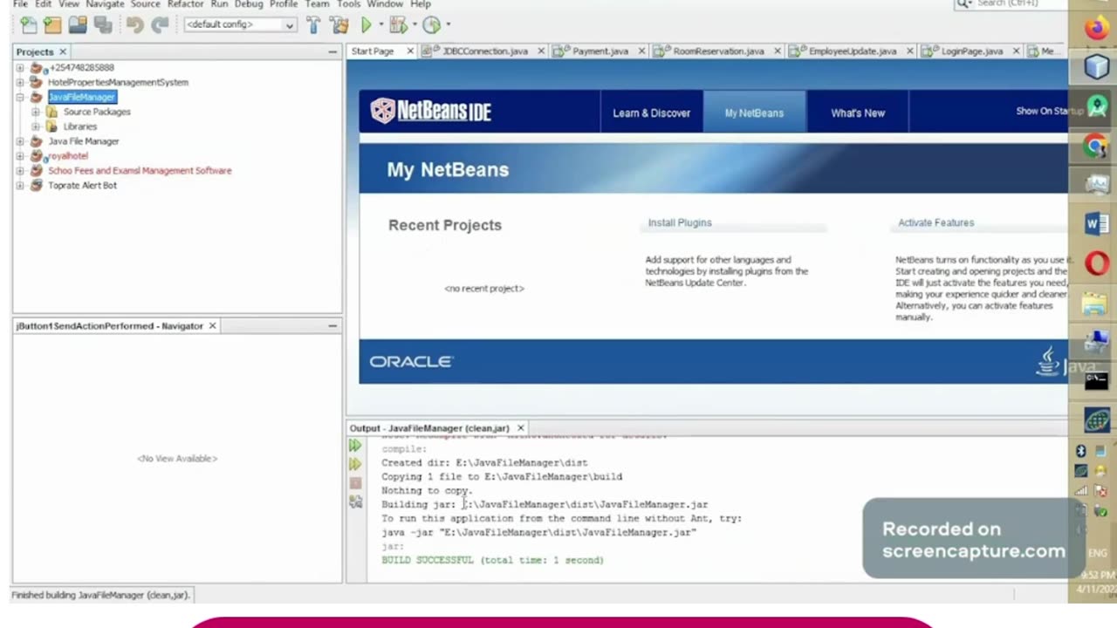Close the Payment.java tab
1117x628 pixels.
[641, 51]
